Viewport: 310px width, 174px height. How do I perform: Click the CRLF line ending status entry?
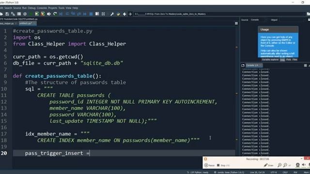pos(285,173)
